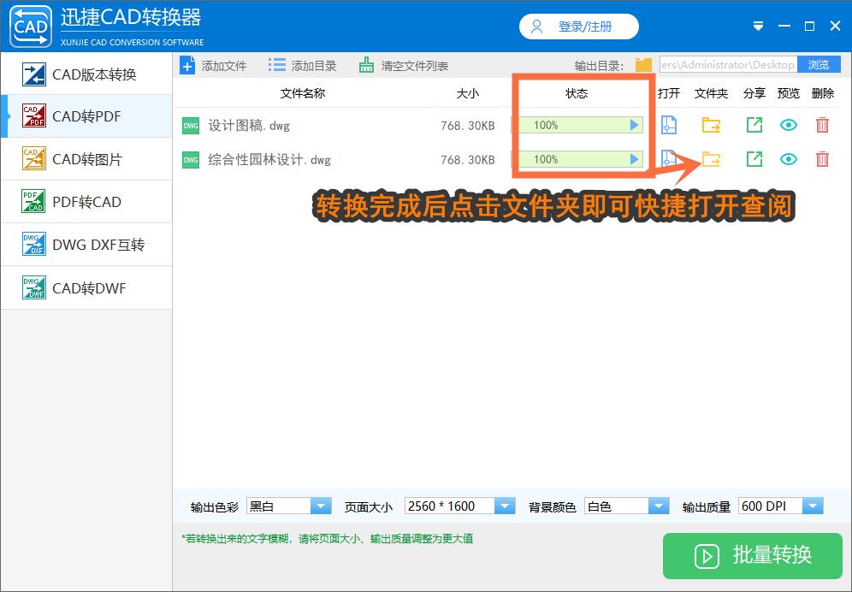This screenshot has width=852, height=592.
Task: Click the 添加目录 add directory icon
Action: [275, 64]
